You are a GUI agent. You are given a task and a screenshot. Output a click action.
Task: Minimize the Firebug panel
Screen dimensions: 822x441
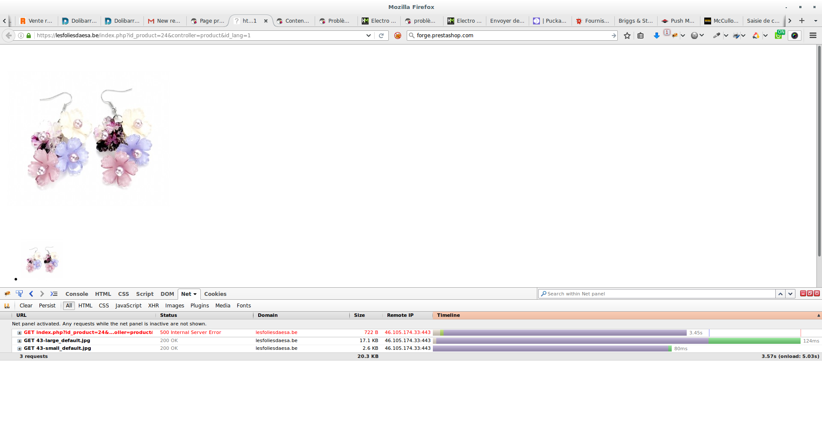803,293
